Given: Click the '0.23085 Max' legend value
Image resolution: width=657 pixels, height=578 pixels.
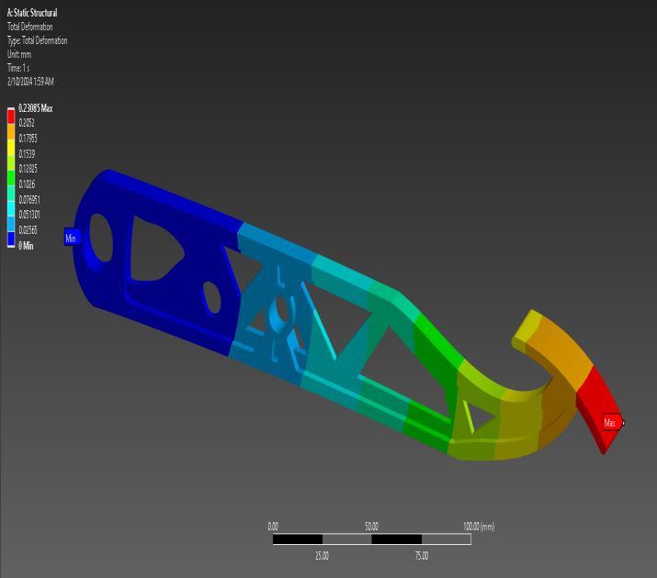Looking at the screenshot, I should (x=36, y=108).
